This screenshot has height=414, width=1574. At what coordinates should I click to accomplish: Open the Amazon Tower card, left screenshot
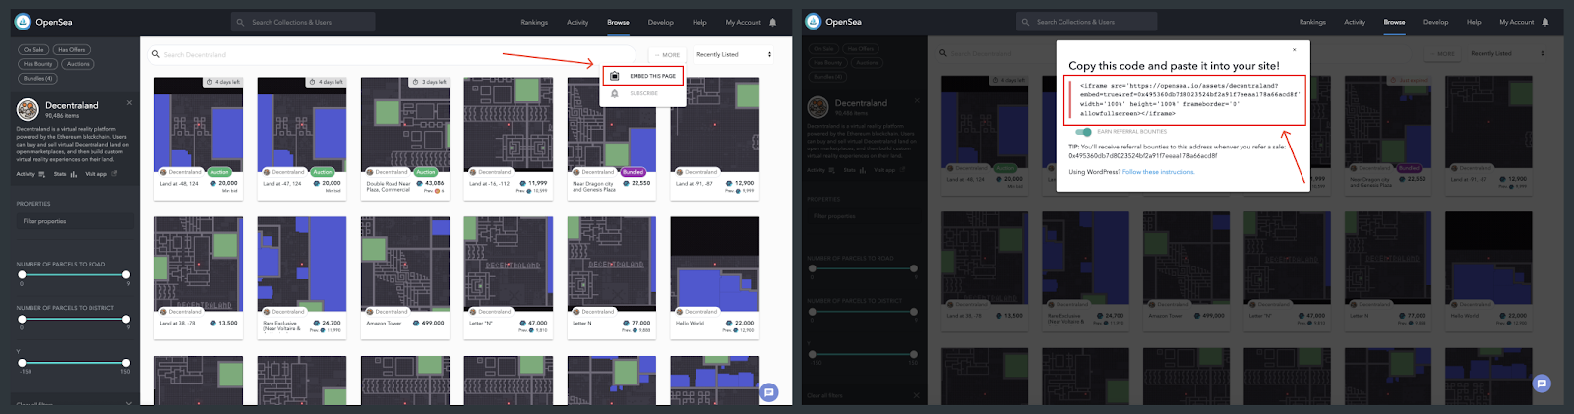[405, 277]
